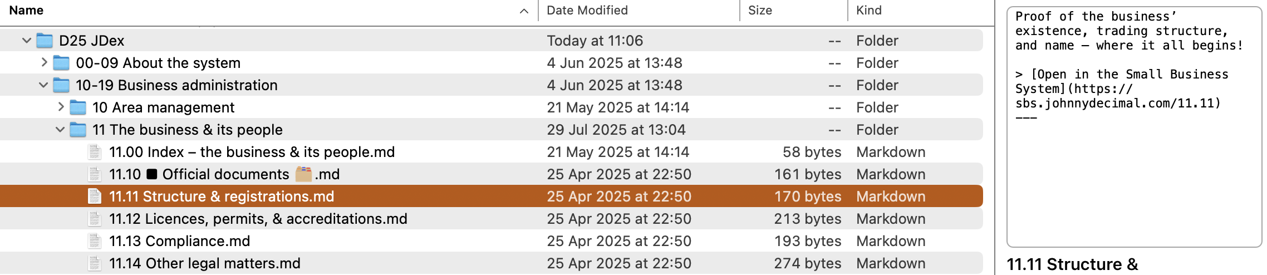Collapse the 10-19 Business administration folder
1267x275 pixels.
[x=43, y=85]
